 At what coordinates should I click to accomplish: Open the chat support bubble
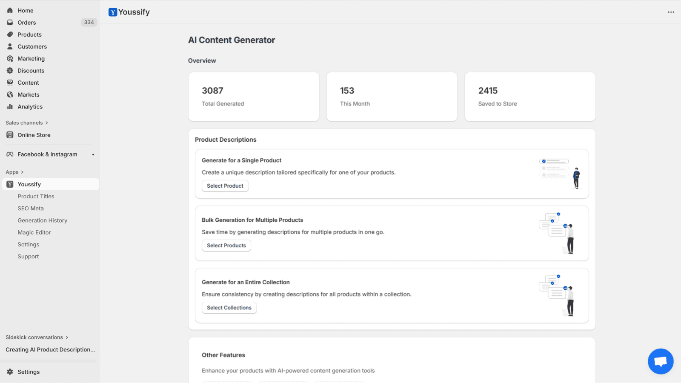pos(660,361)
